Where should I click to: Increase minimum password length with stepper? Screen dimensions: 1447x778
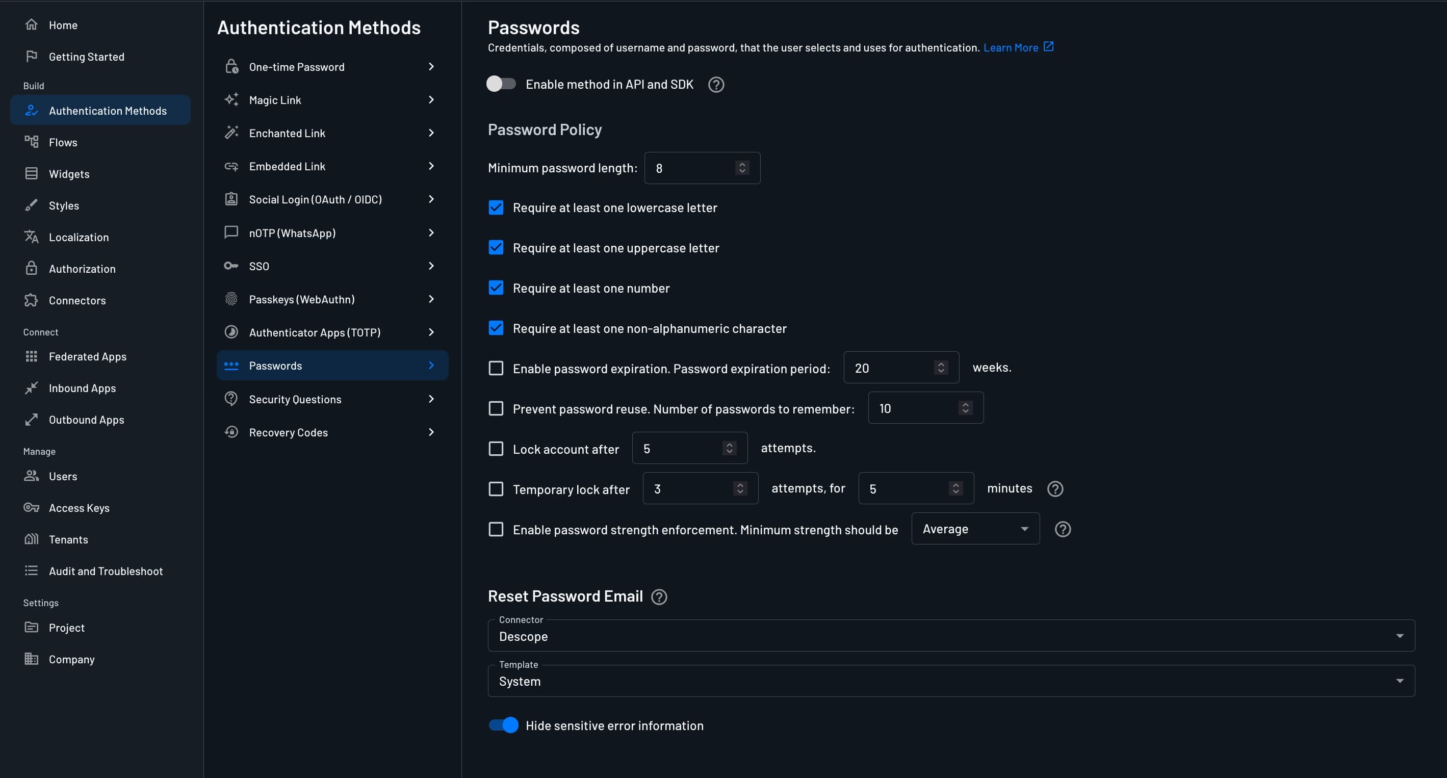click(741, 164)
